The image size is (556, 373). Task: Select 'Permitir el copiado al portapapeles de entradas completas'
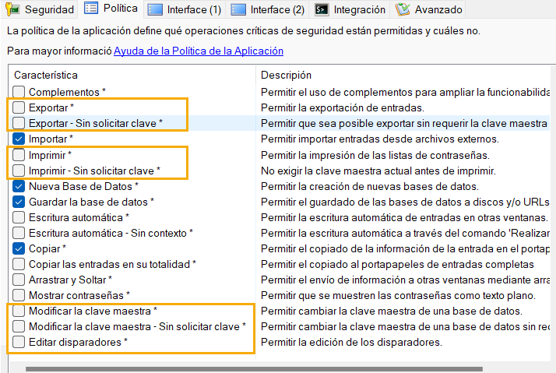pyautogui.click(x=397, y=265)
